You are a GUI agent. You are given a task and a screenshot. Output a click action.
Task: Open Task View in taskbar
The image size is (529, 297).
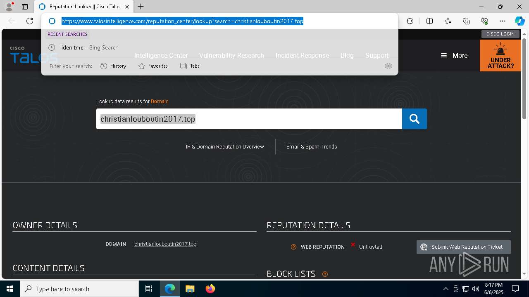pyautogui.click(x=149, y=289)
